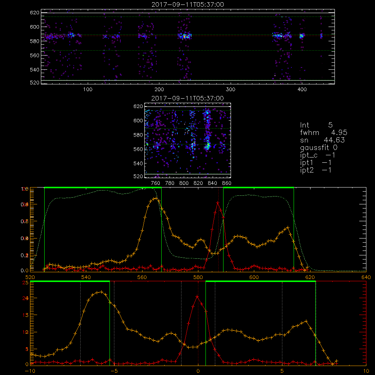The width and height of the screenshot is (375, 375).
Task: Click x-axis label 200 on the top spectrogram
Action: tap(159, 90)
